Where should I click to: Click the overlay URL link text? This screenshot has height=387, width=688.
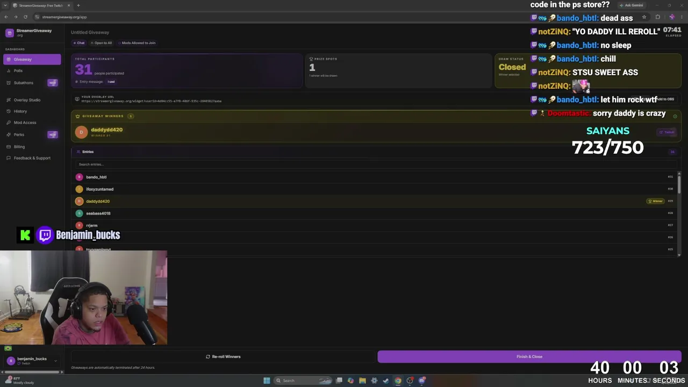(x=152, y=101)
